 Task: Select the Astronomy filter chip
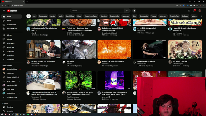click(163, 16)
